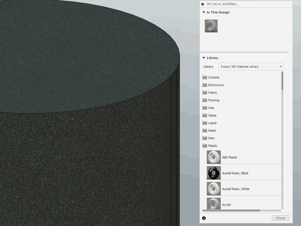Image resolution: width=301 pixels, height=226 pixels.
Task: Click the vertical scrollbar of material list
Action: [282, 81]
